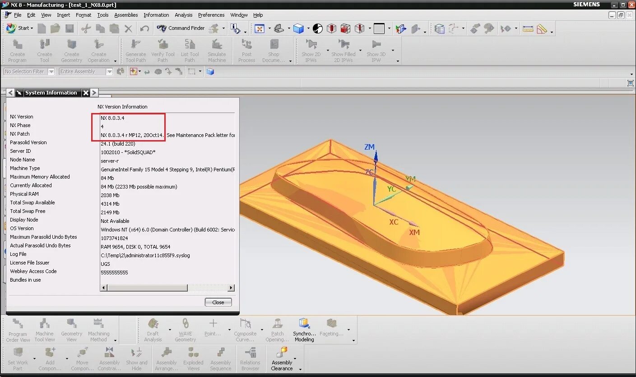Click the Create Geometry icon
636x377 pixels.
[71, 50]
